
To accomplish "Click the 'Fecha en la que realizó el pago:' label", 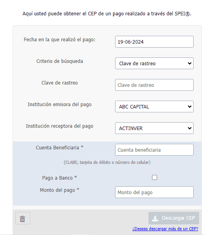I will point(59,40).
